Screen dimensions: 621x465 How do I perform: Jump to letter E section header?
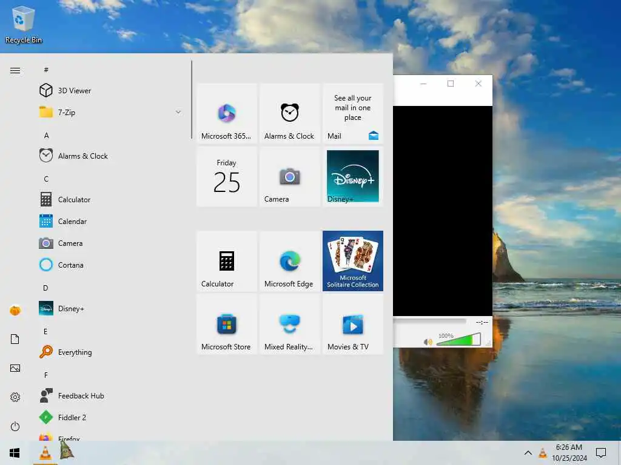(x=45, y=331)
